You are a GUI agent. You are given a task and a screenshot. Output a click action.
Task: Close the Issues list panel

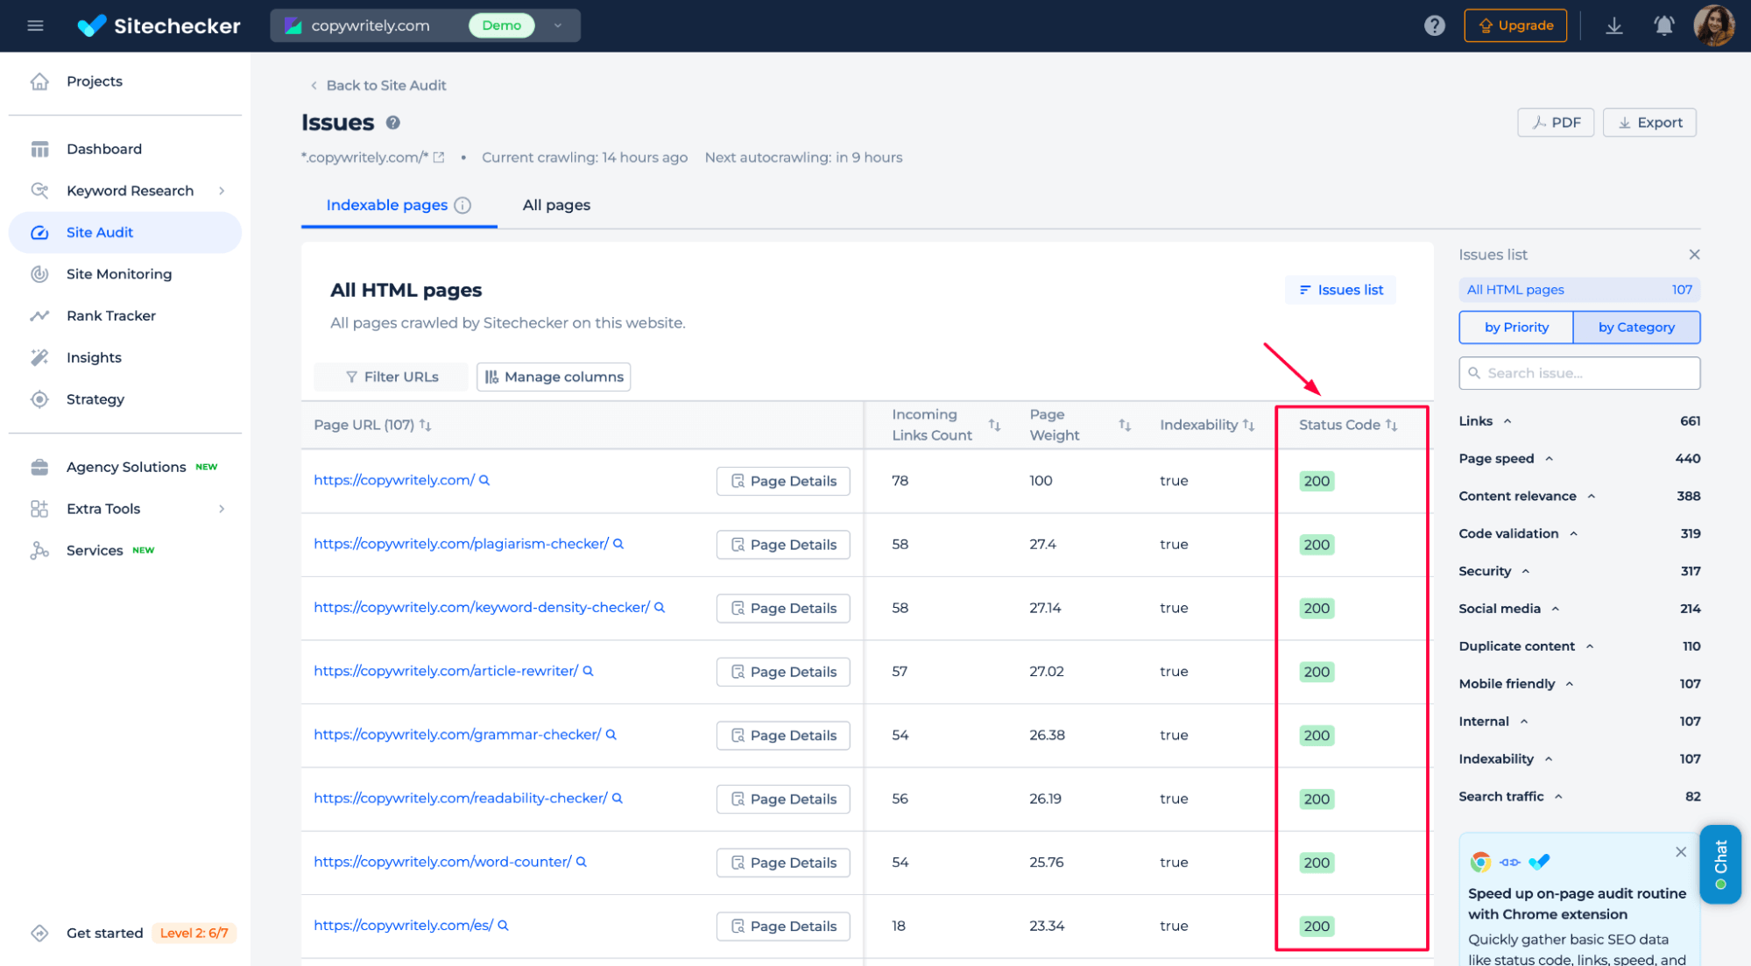click(x=1694, y=255)
